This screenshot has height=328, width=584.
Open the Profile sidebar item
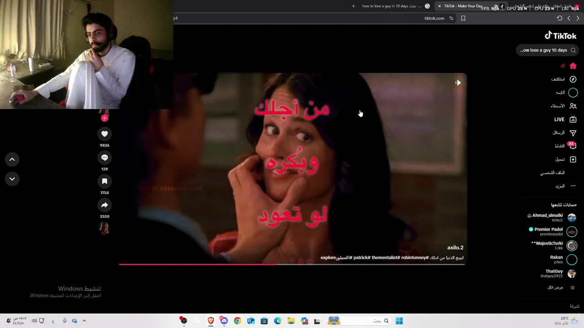553,173
